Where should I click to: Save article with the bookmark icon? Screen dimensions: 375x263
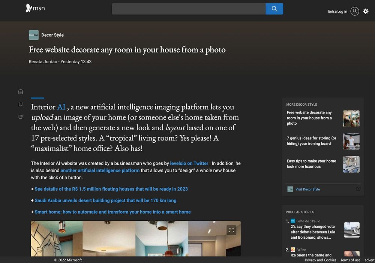point(21,104)
